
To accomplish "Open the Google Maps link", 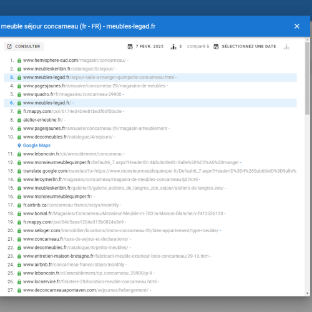I will click(x=37, y=145).
